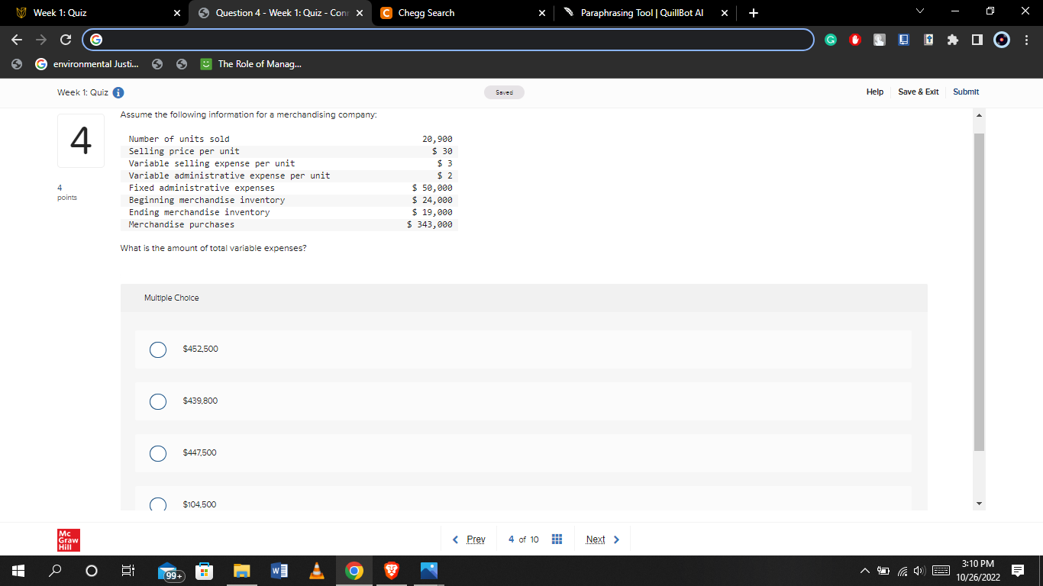This screenshot has width=1043, height=586.
Task: Open the question grid navigator icon
Action: [x=557, y=539]
